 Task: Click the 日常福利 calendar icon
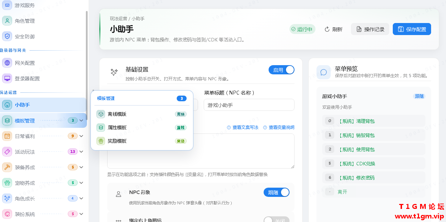(7, 136)
